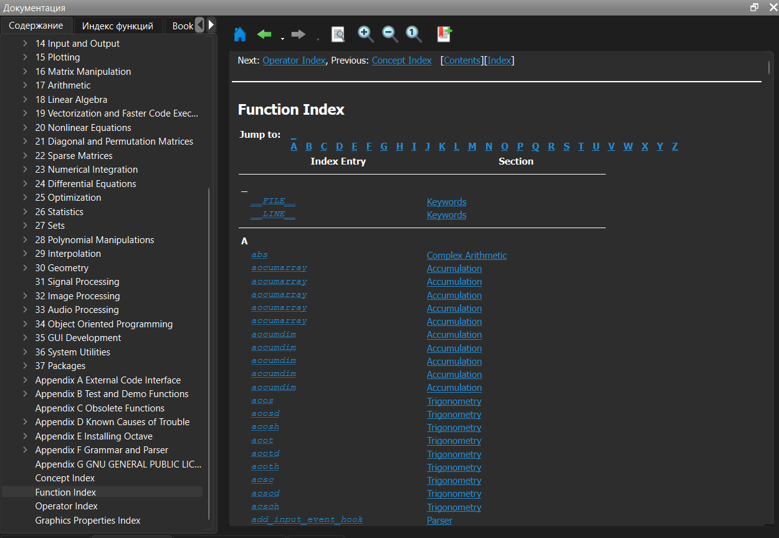Viewport: 779px width, 538px height.
Task: Switch to the Индекс функций tab
Action: [x=118, y=26]
